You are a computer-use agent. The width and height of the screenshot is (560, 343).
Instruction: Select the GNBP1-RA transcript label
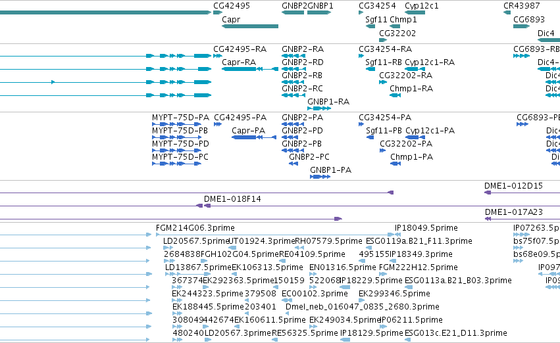click(328, 102)
